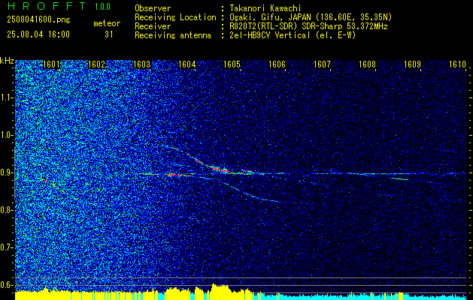Click the version number 1.0.0

102,7
